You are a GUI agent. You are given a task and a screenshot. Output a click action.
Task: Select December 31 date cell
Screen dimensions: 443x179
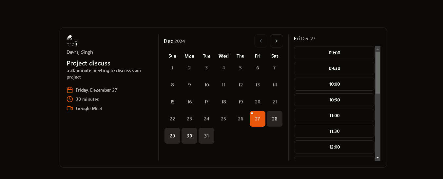coord(206,136)
